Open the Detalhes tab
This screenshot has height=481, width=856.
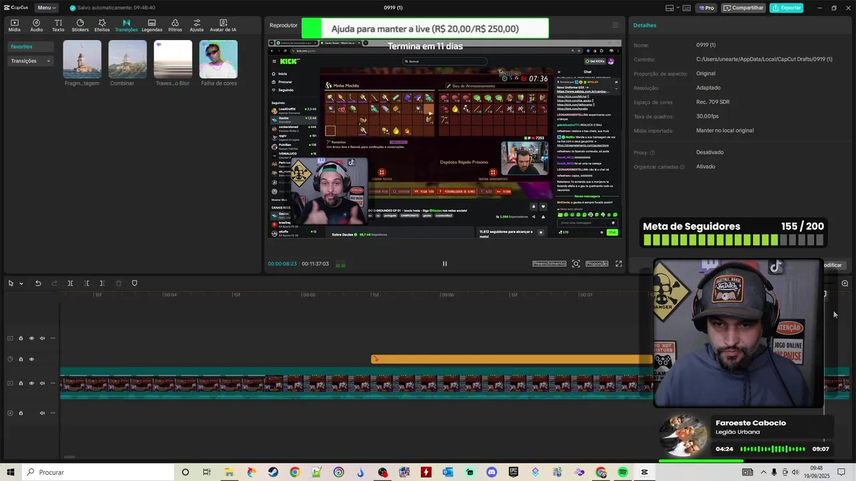point(645,25)
